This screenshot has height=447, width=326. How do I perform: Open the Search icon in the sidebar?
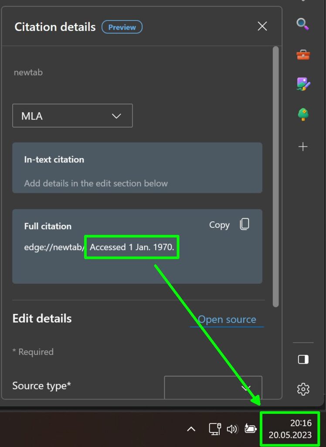[x=302, y=24]
